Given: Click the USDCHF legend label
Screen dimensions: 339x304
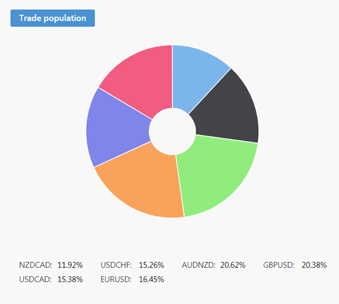Looking at the screenshot, I should (x=116, y=265).
